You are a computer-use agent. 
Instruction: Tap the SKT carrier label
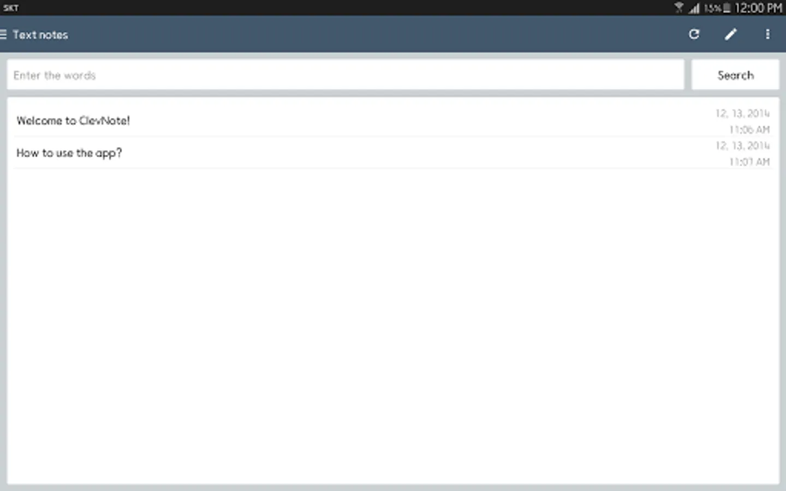pos(11,8)
